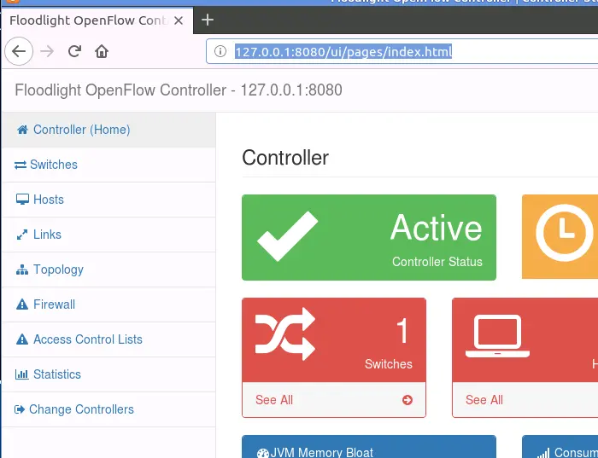Click dashboard icon beside JVM Memory Bloat
598x458 pixels.
pos(263,454)
